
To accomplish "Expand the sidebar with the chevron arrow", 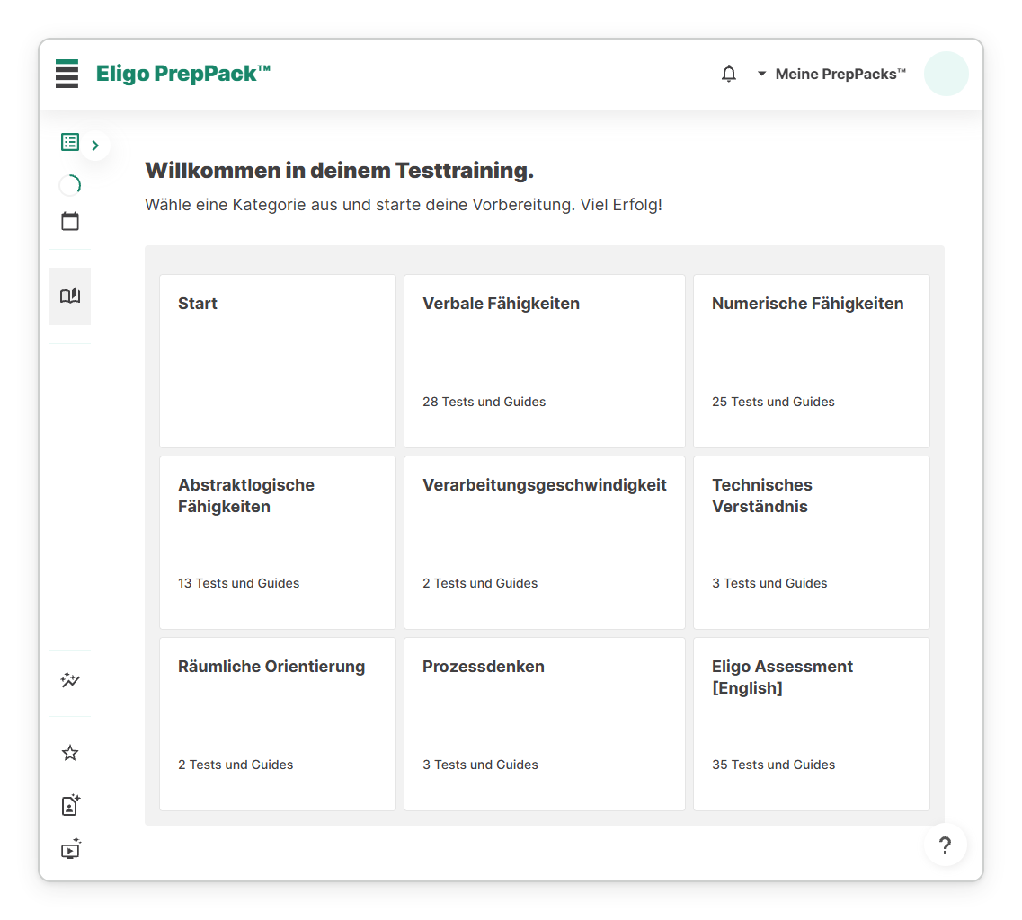I will click(96, 146).
